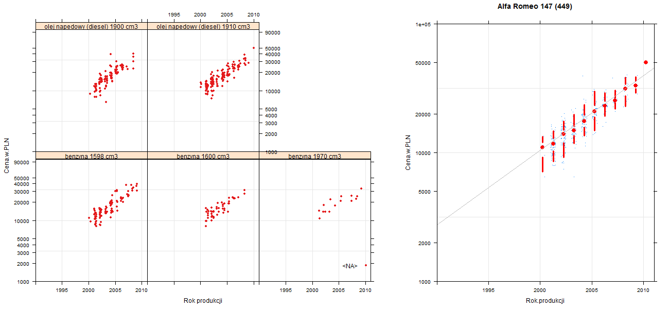Click the 1995 tick label above the diesel 1910 panel

174,14
